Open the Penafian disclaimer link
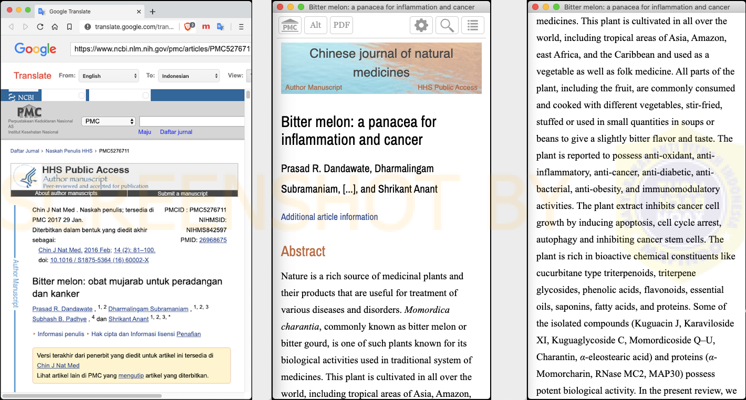 point(189,334)
